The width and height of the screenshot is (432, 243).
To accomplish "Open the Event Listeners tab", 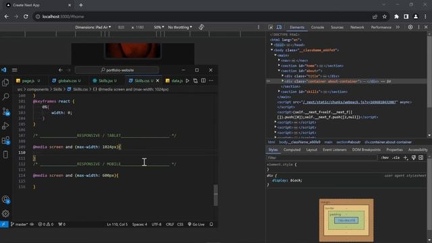I will point(335,150).
